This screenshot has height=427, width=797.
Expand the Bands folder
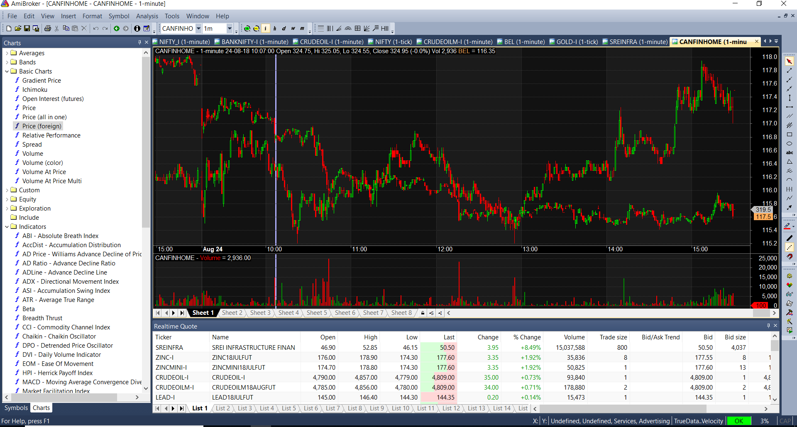pyautogui.click(x=7, y=62)
